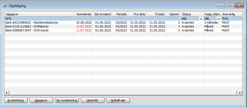Sort by the Til dato column header
Screen dimensions: 247x107
(156, 14)
